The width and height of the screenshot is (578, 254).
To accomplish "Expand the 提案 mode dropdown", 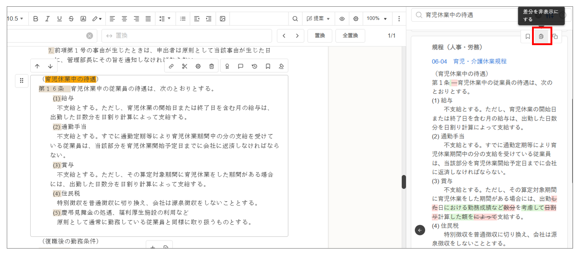I will point(318,19).
